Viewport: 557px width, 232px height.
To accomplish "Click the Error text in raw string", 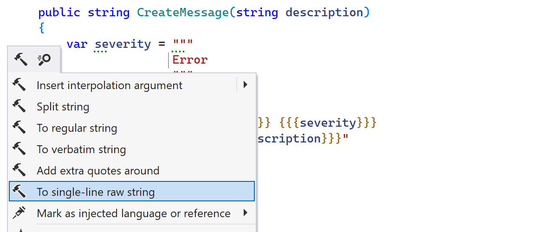I will (x=190, y=60).
